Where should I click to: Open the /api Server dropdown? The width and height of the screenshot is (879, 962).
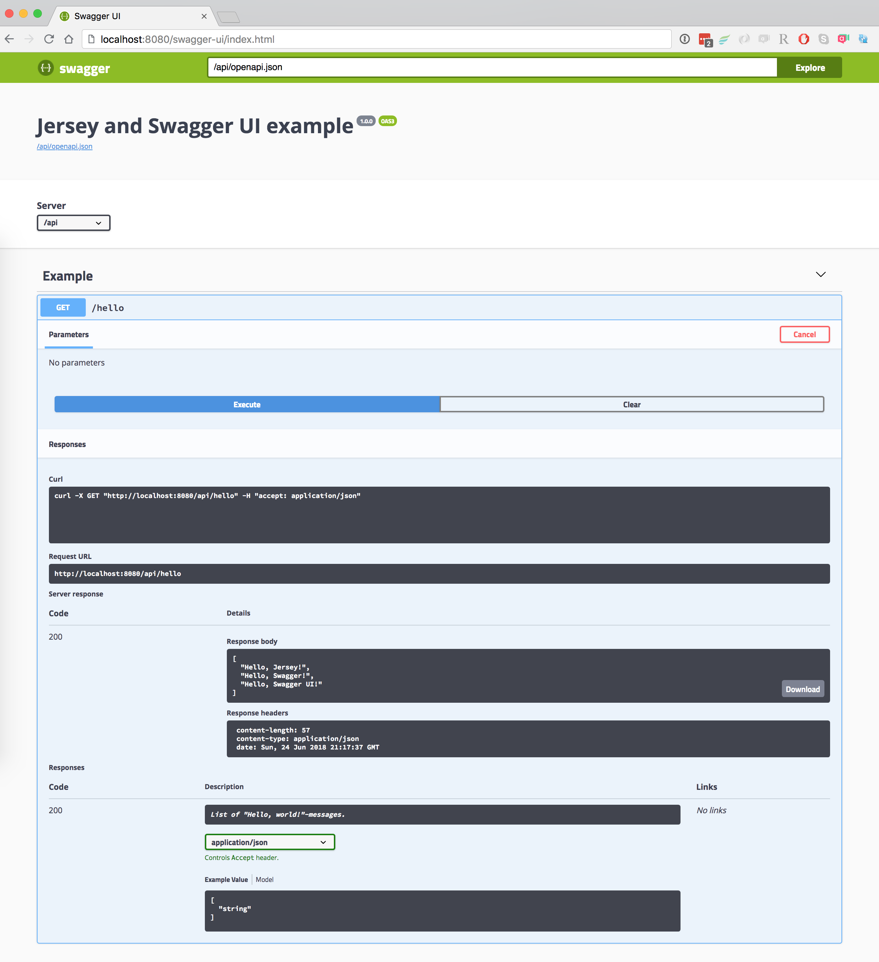(x=73, y=223)
